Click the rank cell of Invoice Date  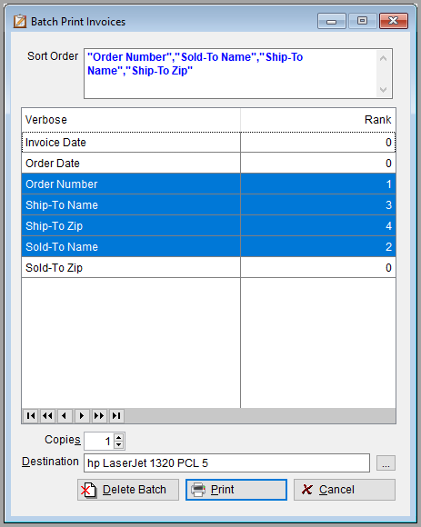[318, 142]
